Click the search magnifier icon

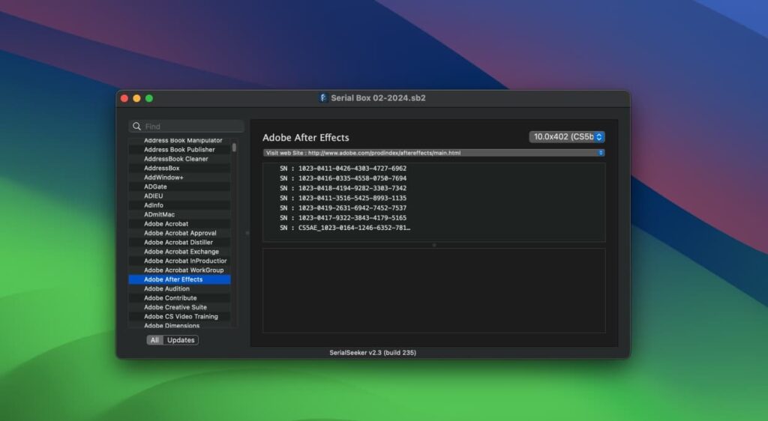coord(136,126)
